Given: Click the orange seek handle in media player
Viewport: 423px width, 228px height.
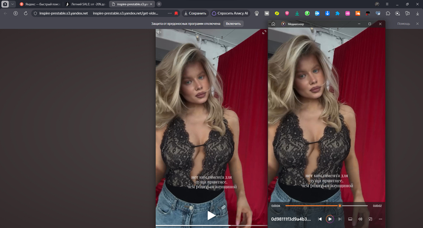Looking at the screenshot, I should click(340, 206).
